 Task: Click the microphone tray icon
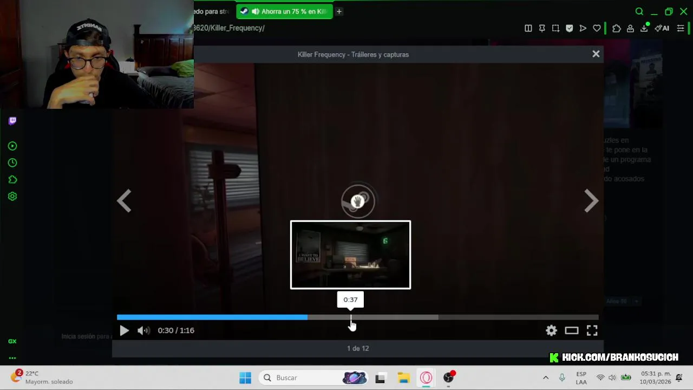tap(562, 378)
